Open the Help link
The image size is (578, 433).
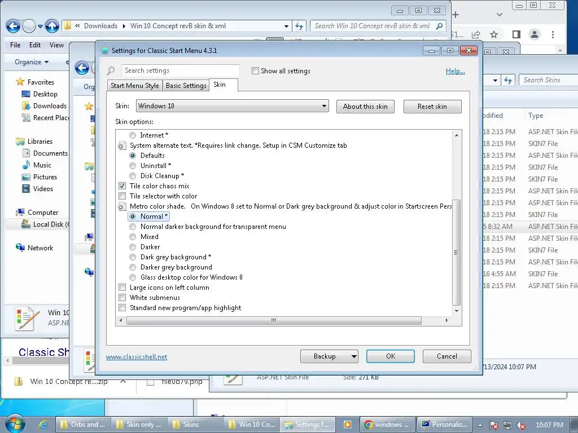[x=456, y=71]
